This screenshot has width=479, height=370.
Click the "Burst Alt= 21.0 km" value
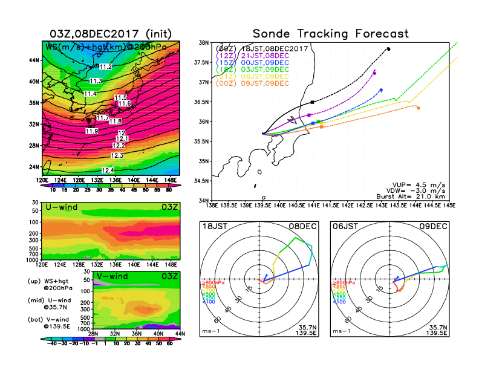coord(411,196)
